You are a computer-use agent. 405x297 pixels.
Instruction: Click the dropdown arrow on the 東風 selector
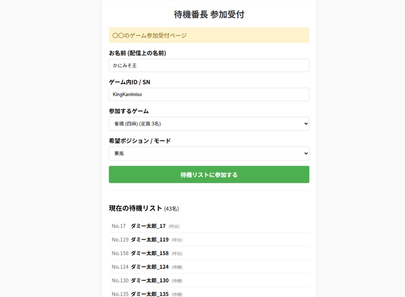point(305,153)
